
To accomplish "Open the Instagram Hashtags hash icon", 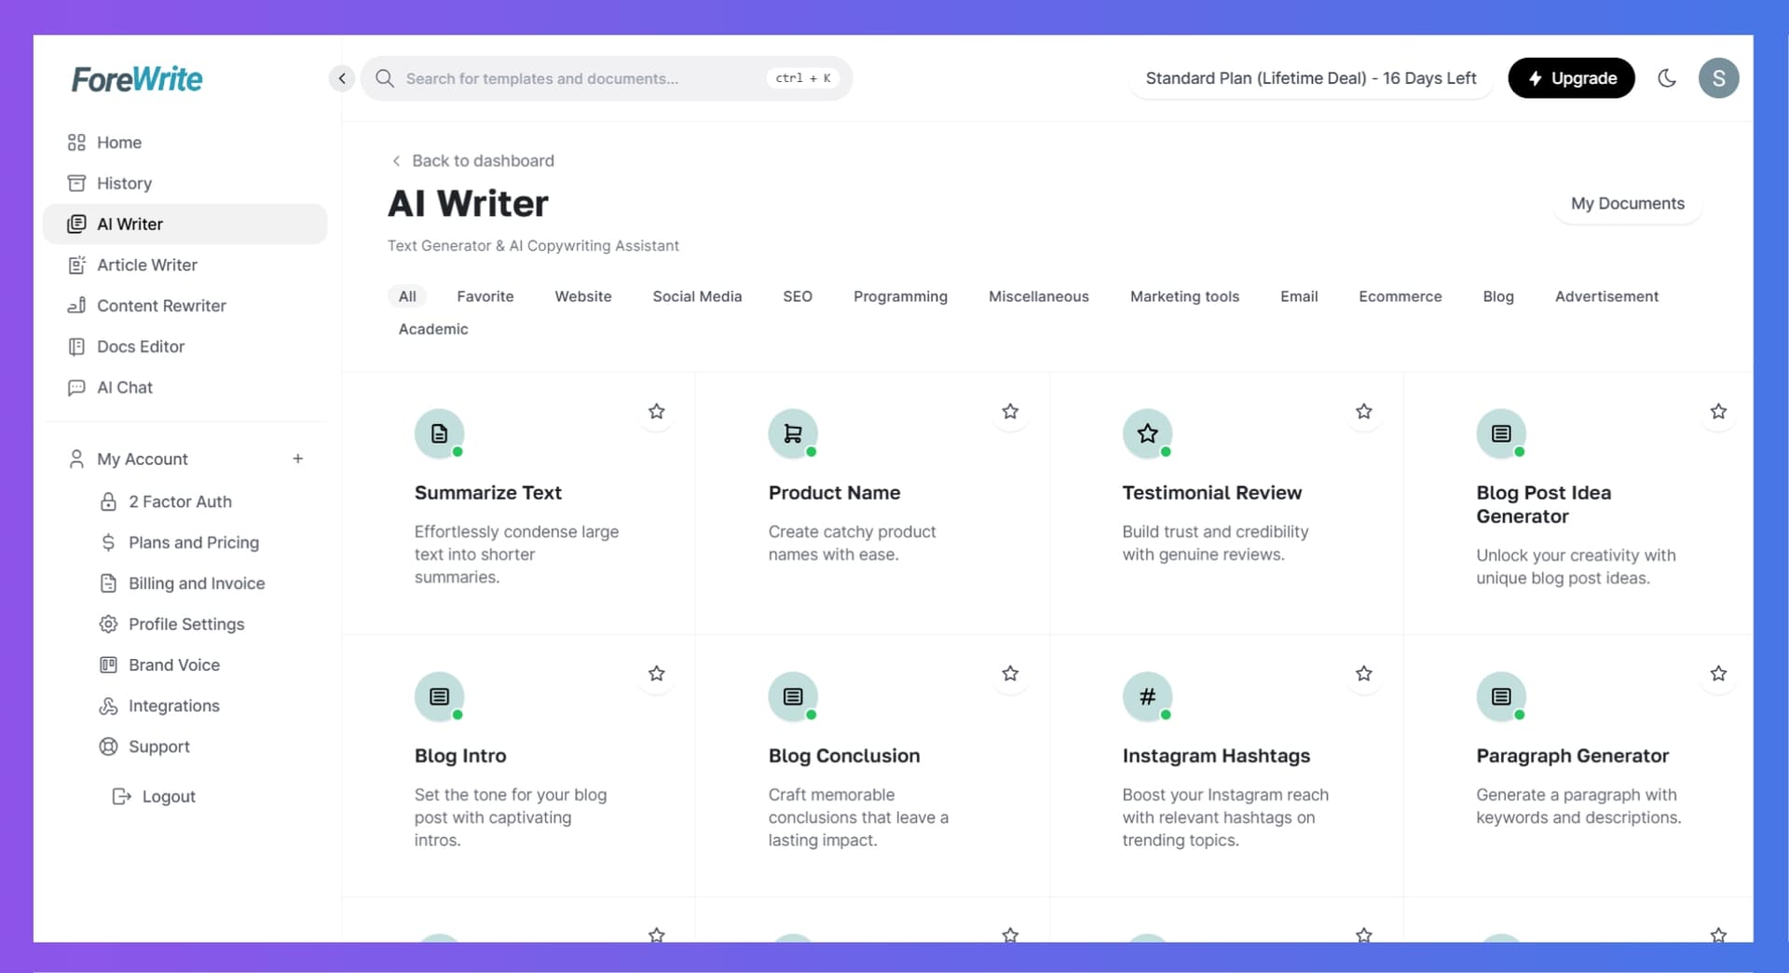I will 1147,696.
